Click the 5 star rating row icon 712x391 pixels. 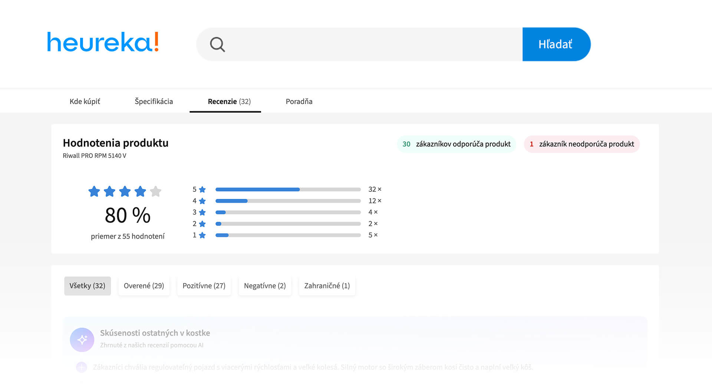(202, 190)
